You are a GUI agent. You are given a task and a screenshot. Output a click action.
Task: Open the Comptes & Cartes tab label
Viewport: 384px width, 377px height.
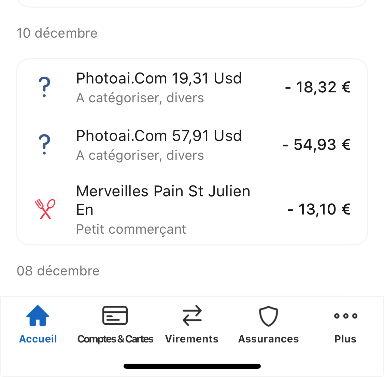(115, 339)
